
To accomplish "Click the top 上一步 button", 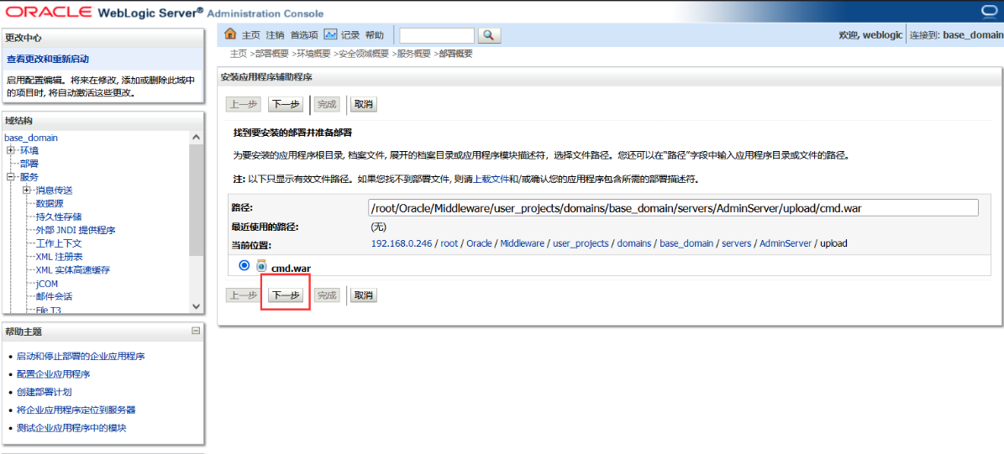I will click(244, 105).
